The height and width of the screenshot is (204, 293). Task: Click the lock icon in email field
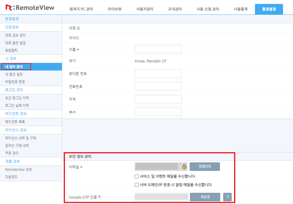coord(184,166)
